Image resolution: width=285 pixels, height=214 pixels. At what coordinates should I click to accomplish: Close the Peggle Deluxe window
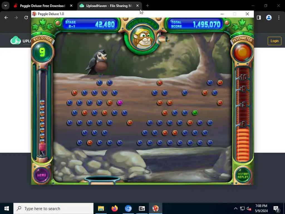tap(247, 14)
